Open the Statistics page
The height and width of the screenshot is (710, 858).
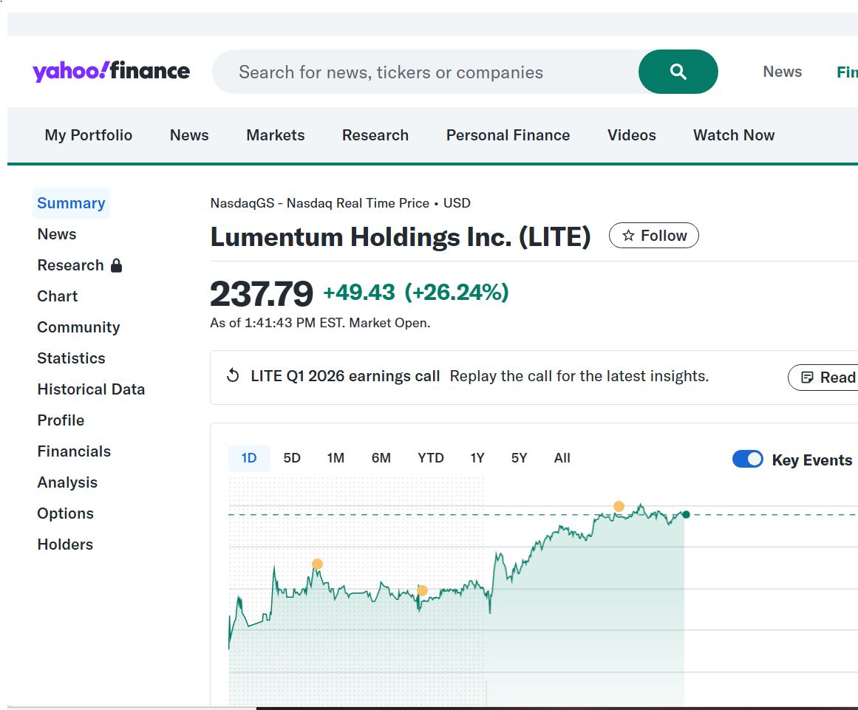(71, 358)
